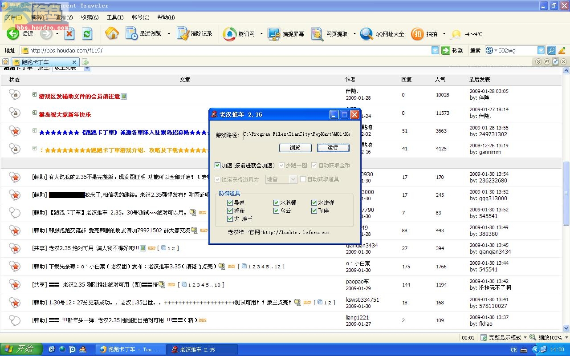Open the 收藏(A) favorites menu
This screenshot has height=356, width=570.
coord(90,17)
